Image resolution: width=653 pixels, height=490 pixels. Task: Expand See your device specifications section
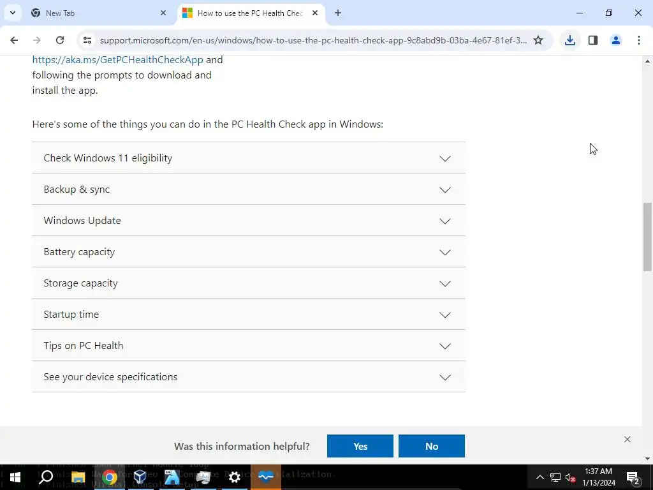click(249, 376)
